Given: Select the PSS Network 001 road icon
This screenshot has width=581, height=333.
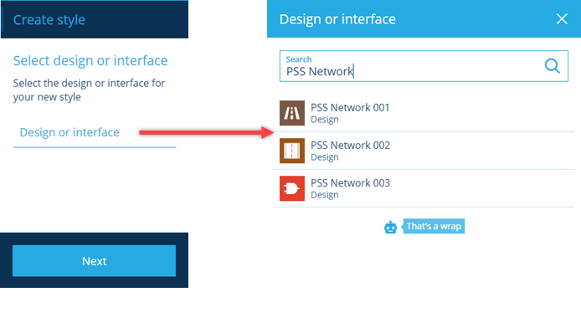Looking at the screenshot, I should [292, 113].
